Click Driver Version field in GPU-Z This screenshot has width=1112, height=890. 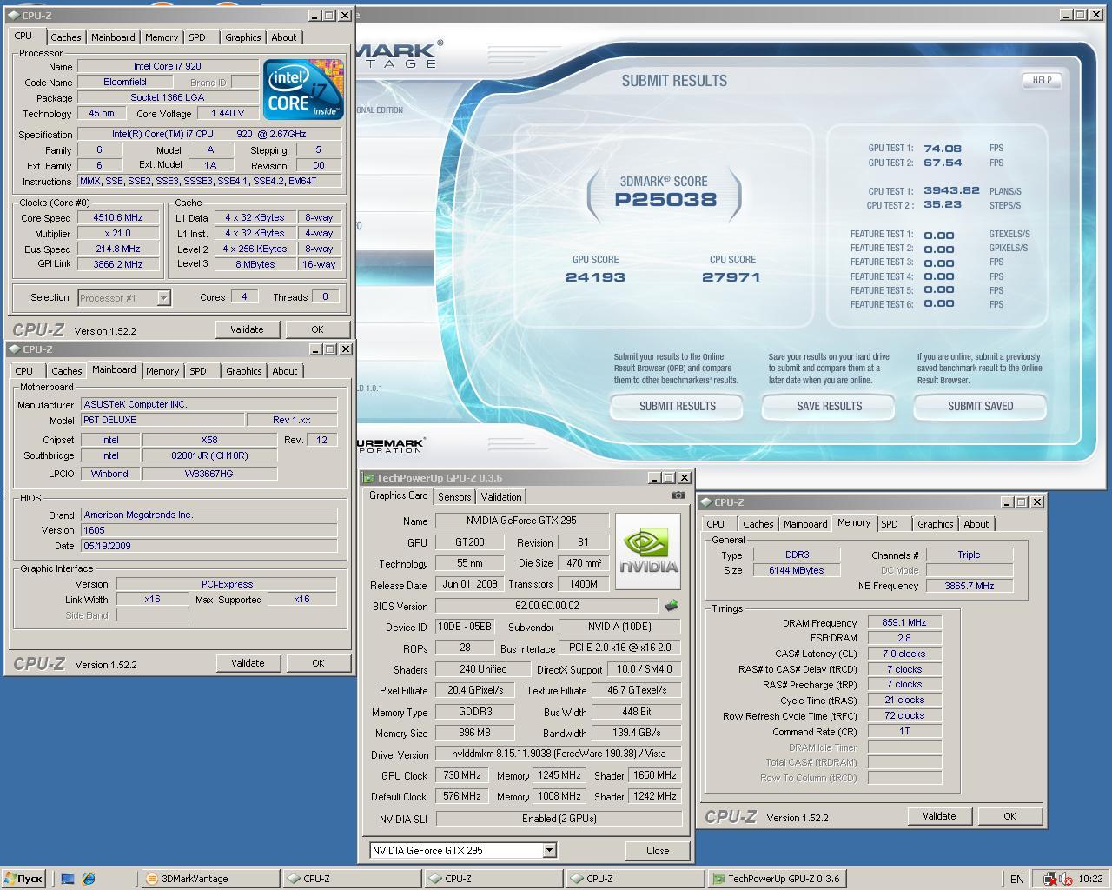559,754
